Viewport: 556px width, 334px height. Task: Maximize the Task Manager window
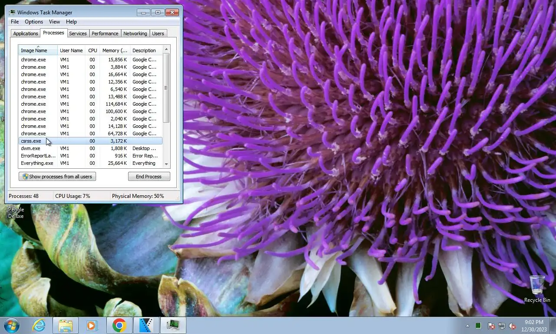click(158, 12)
